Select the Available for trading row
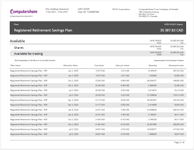 pos(98,53)
